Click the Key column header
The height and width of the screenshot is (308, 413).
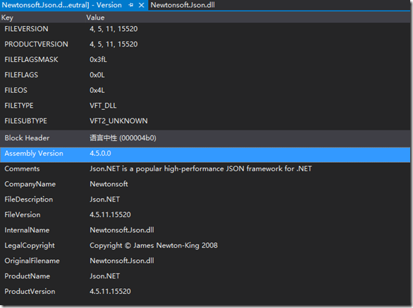7,18
